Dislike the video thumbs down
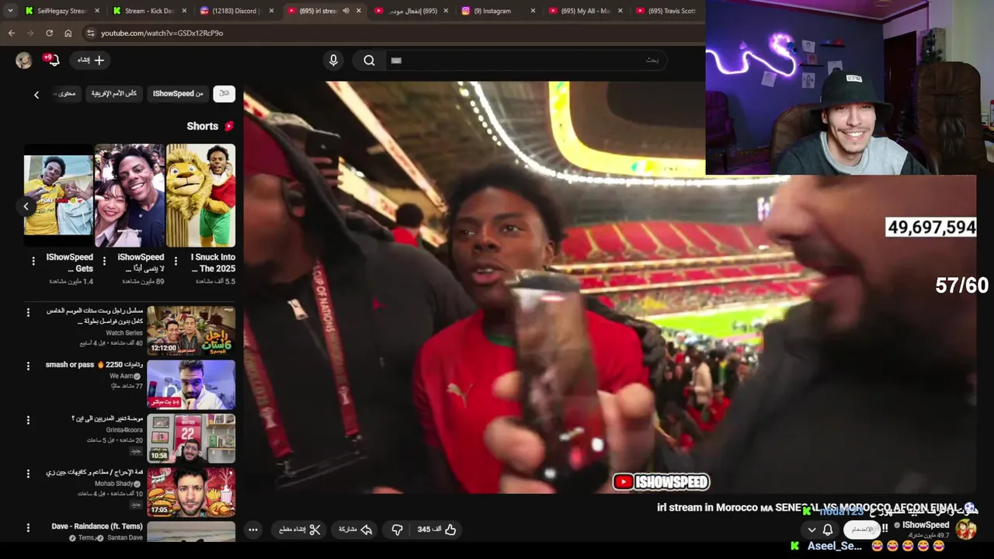 pyautogui.click(x=397, y=529)
